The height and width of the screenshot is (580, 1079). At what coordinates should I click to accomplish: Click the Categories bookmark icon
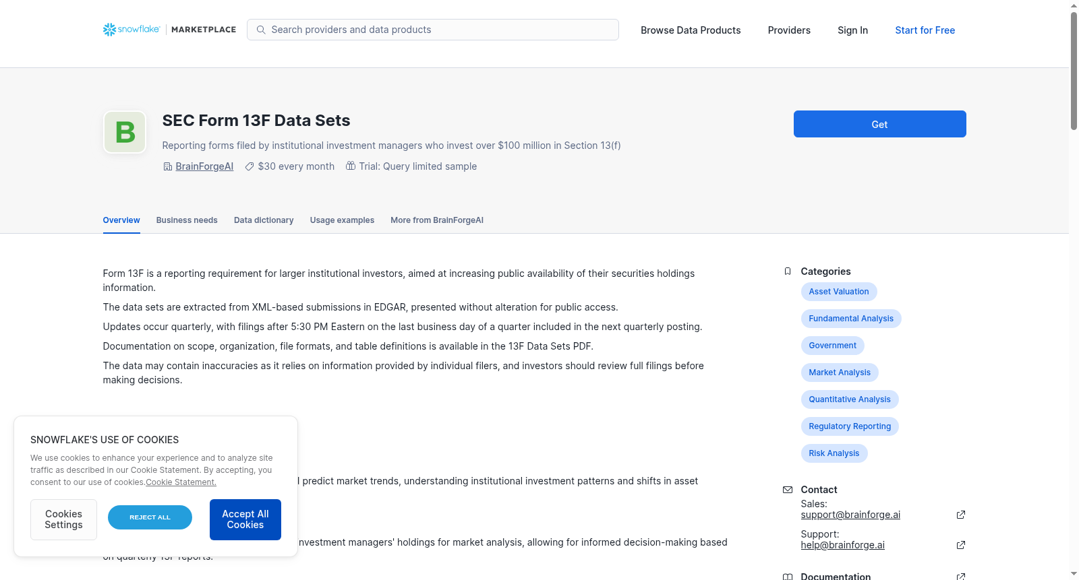[788, 271]
